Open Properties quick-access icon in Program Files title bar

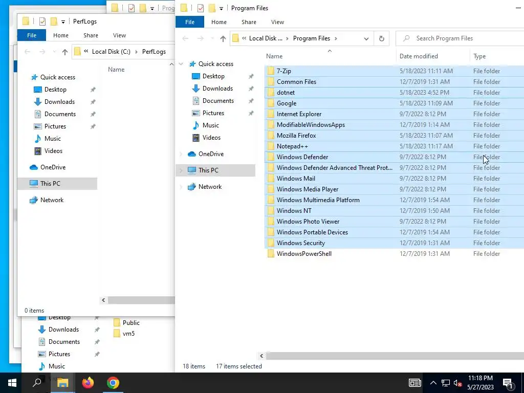201,8
